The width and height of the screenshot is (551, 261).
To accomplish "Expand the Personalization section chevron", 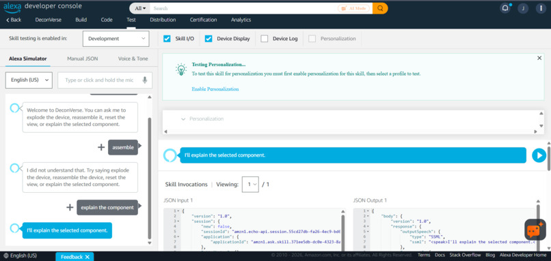I will coord(183,119).
